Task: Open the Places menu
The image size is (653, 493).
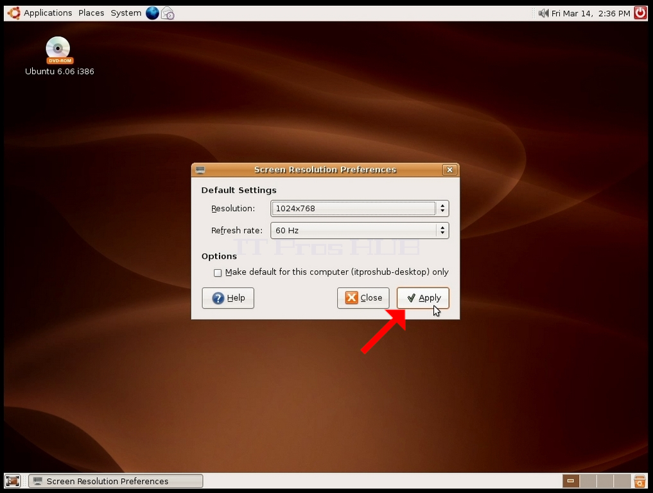Action: [91, 13]
